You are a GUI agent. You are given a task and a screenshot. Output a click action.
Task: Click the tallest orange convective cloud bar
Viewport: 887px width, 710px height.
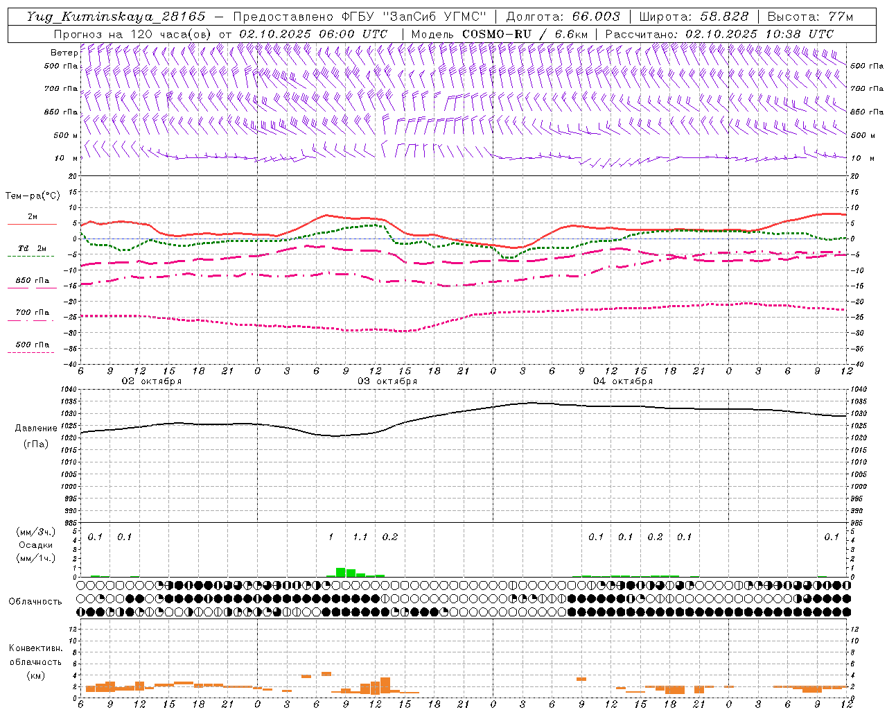coord(385,685)
